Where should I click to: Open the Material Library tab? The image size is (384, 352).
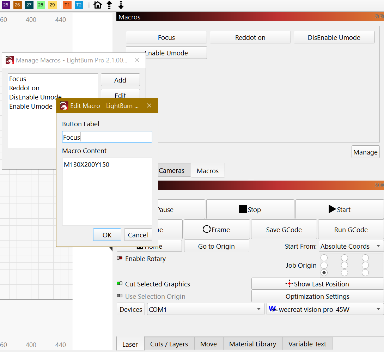click(x=252, y=344)
